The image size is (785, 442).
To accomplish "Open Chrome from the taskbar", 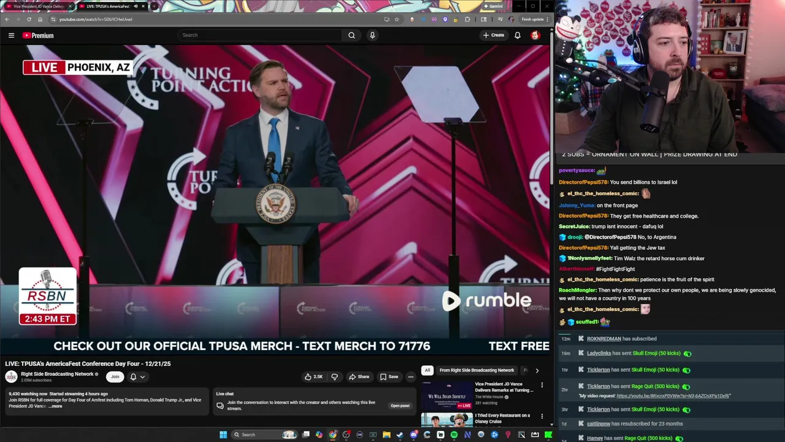I will click(x=332, y=435).
